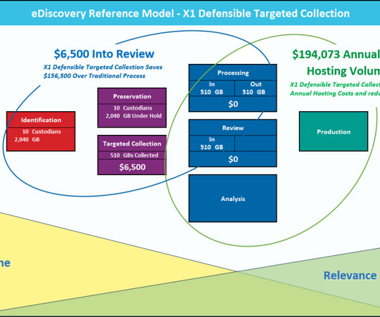This screenshot has width=380, height=317.
Task: Click '10 Custodians' in Identification box
Action: [x=42, y=131]
